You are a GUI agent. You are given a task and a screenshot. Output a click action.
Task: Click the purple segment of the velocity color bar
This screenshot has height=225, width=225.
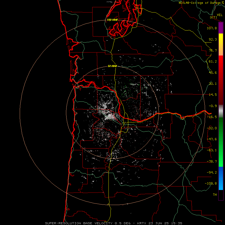click(x=221, y=28)
